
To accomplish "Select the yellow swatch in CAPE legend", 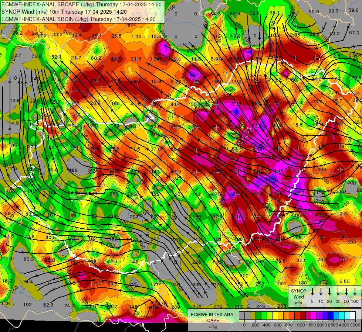I will coord(275,316).
